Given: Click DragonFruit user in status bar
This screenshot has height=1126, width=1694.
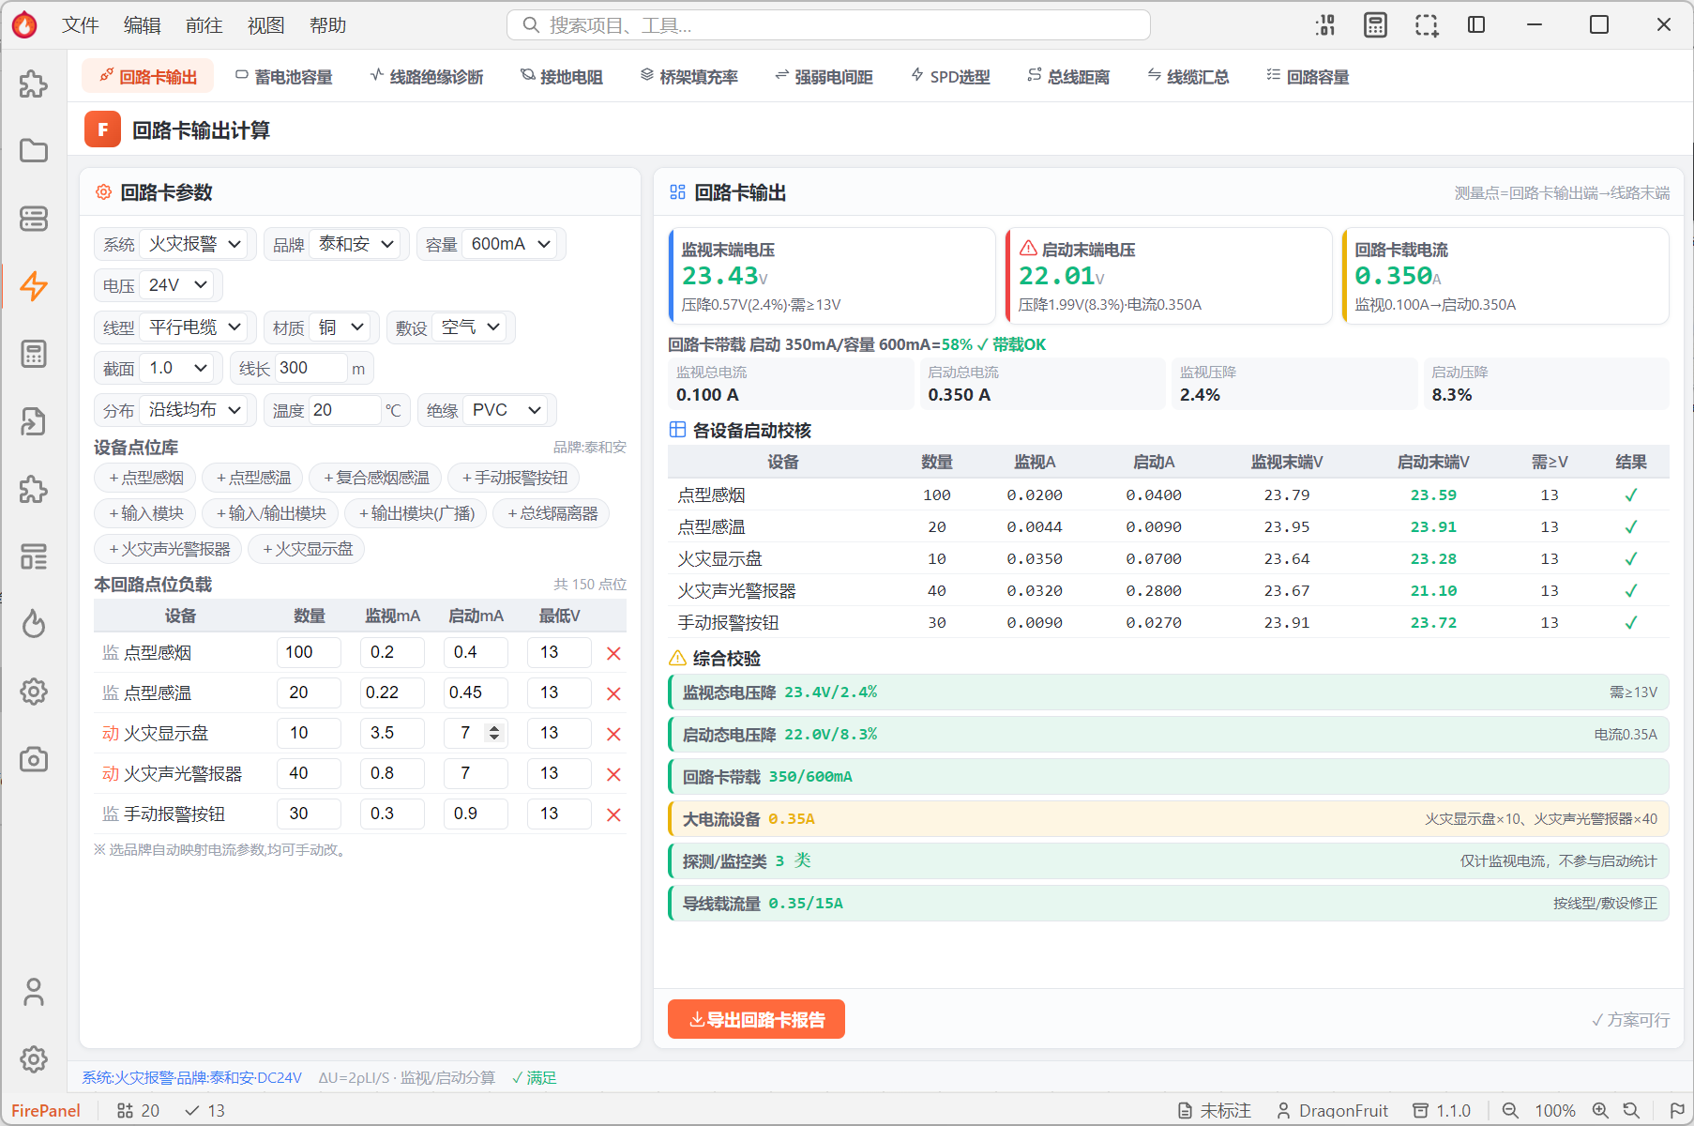Looking at the screenshot, I should tap(1333, 1110).
